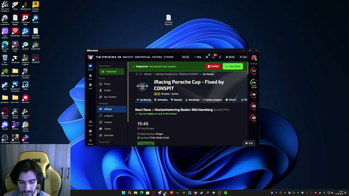Select the Sports Car license badge
Screen dimensions: 349x196
pyautogui.click(x=254, y=83)
